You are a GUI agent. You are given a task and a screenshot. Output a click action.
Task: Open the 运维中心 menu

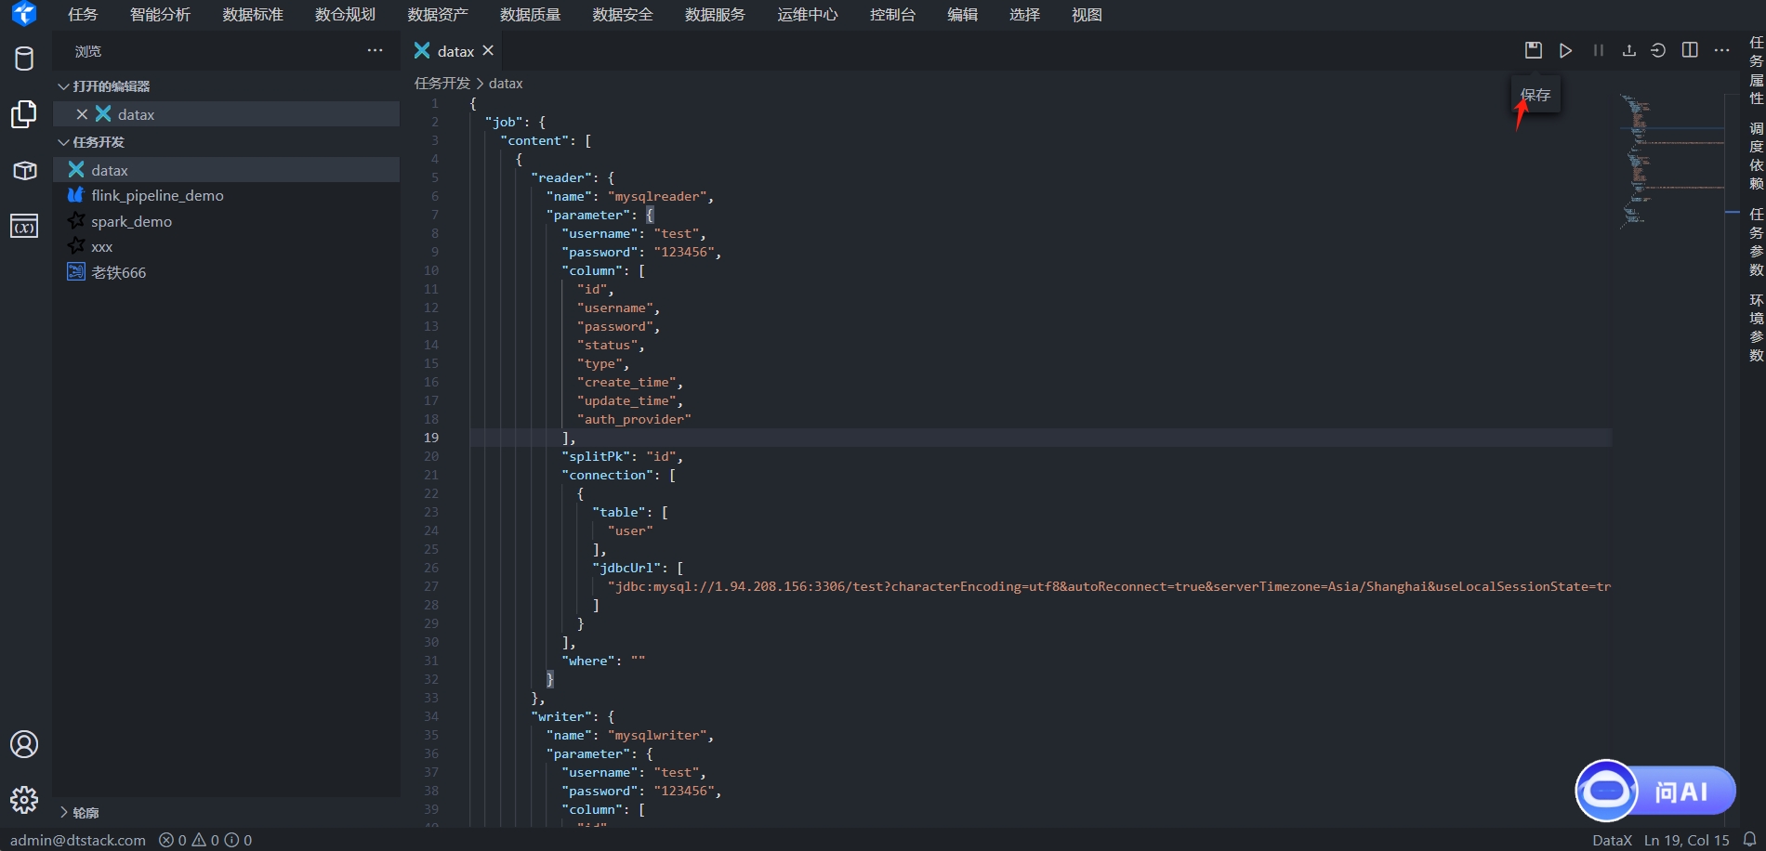(808, 15)
